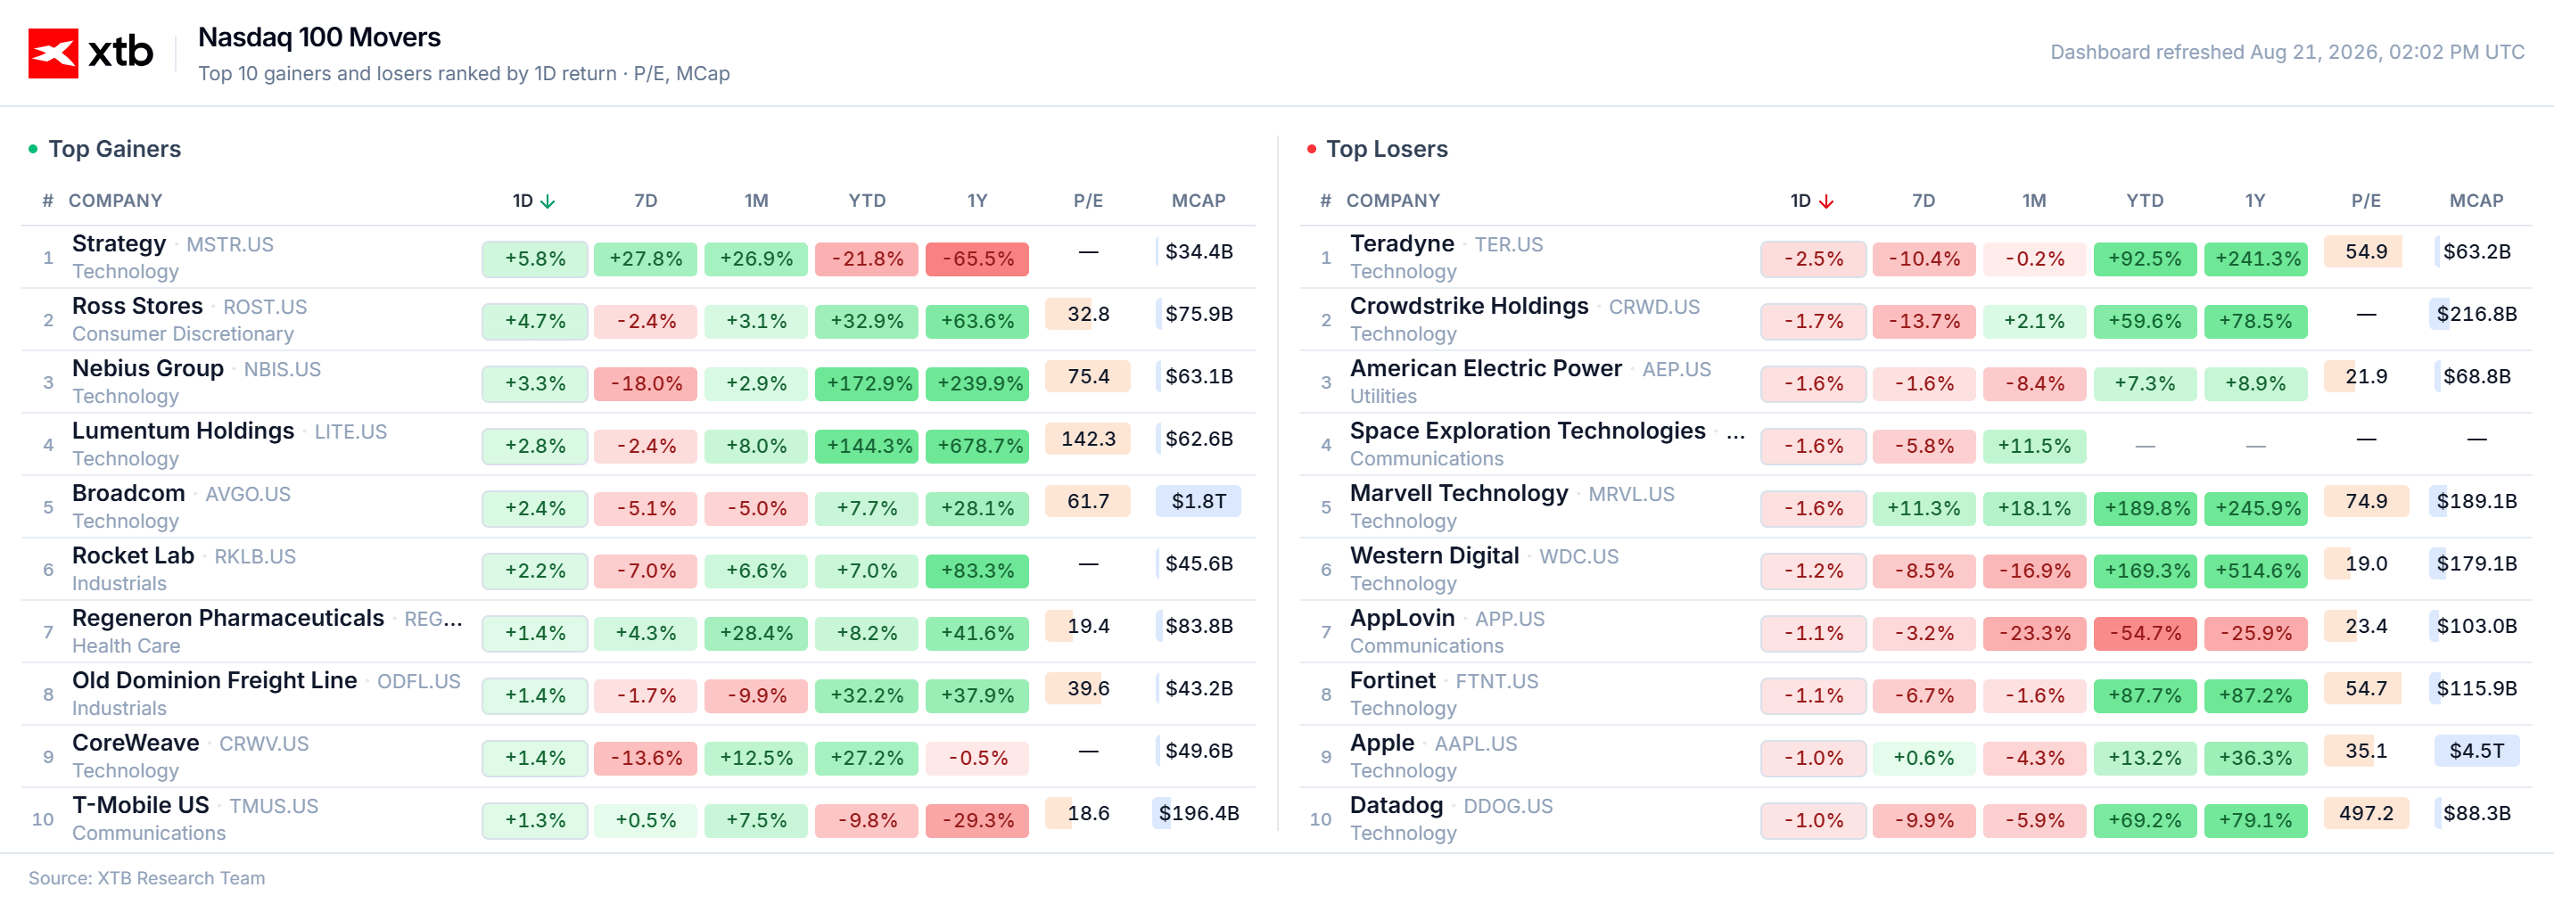
Task: Click NBIS.US ticker
Action: (x=283, y=370)
